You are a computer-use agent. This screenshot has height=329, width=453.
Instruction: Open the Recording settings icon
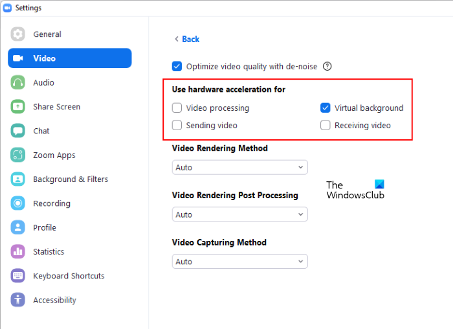pyautogui.click(x=18, y=203)
